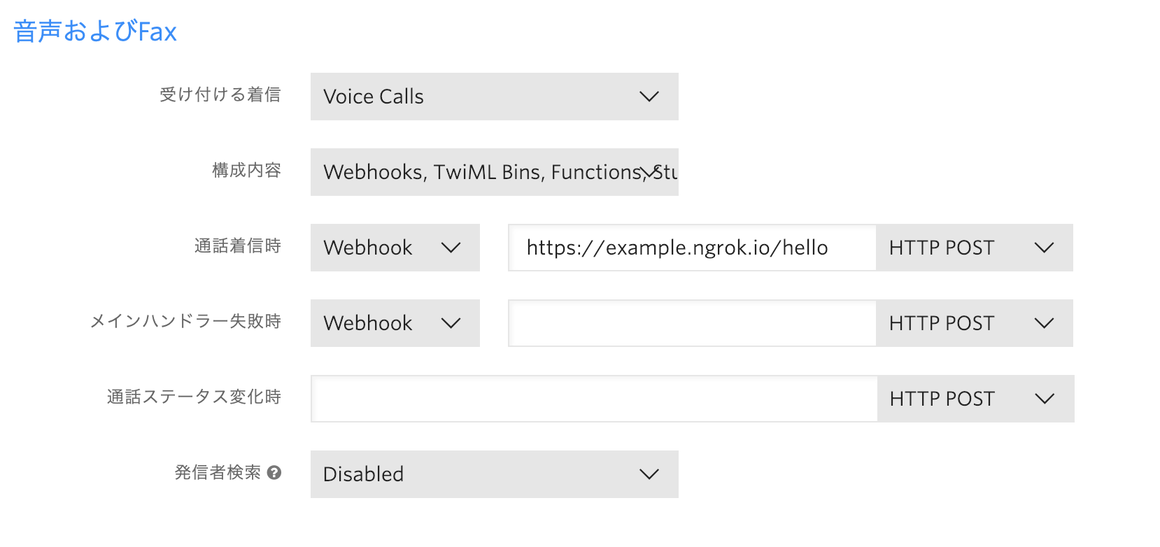The width and height of the screenshot is (1160, 547).
Task: Click the https://example.ngrok.io/hello URL field
Action: 692,248
